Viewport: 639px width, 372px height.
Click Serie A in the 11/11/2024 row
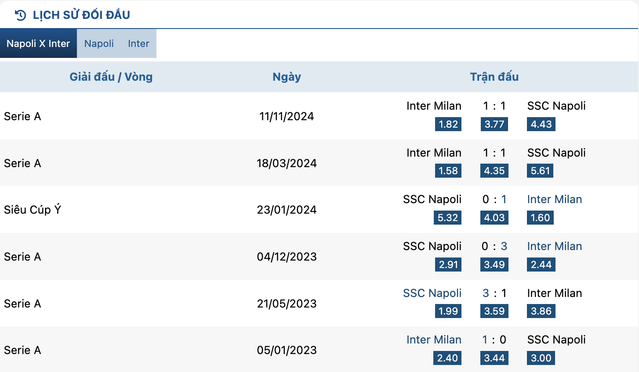coord(22,116)
